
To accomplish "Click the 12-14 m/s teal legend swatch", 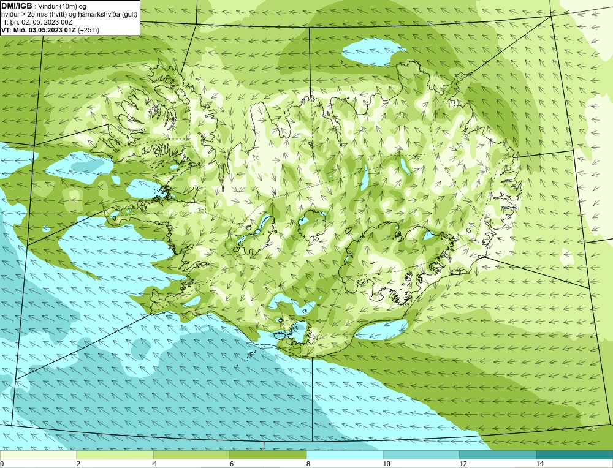I will 498,455.
